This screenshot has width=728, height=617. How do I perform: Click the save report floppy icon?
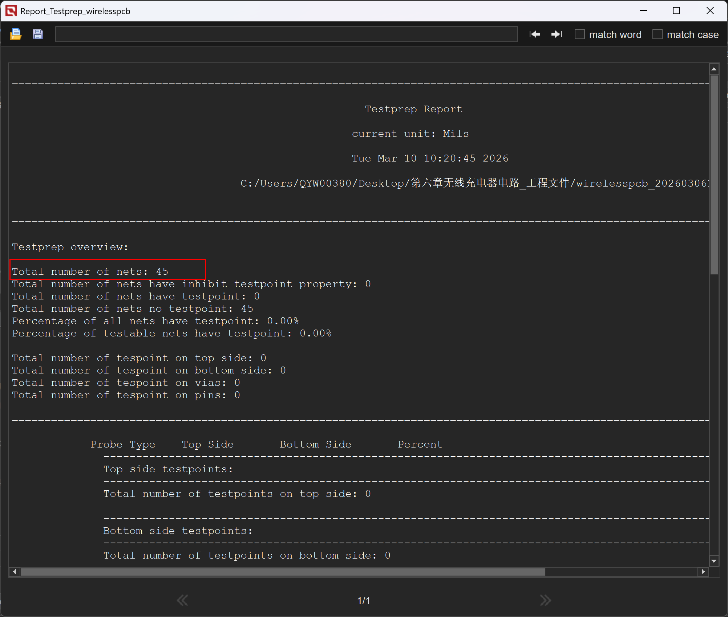tap(37, 34)
